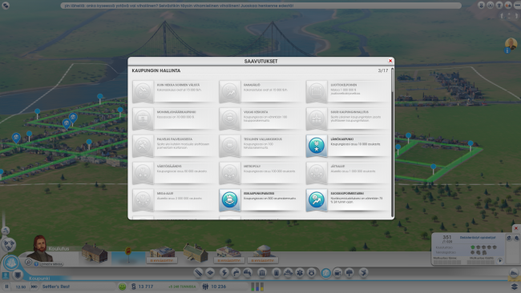This screenshot has width=521, height=293.
Task: Click the last Ei käytettävissä label
Action: (262, 261)
